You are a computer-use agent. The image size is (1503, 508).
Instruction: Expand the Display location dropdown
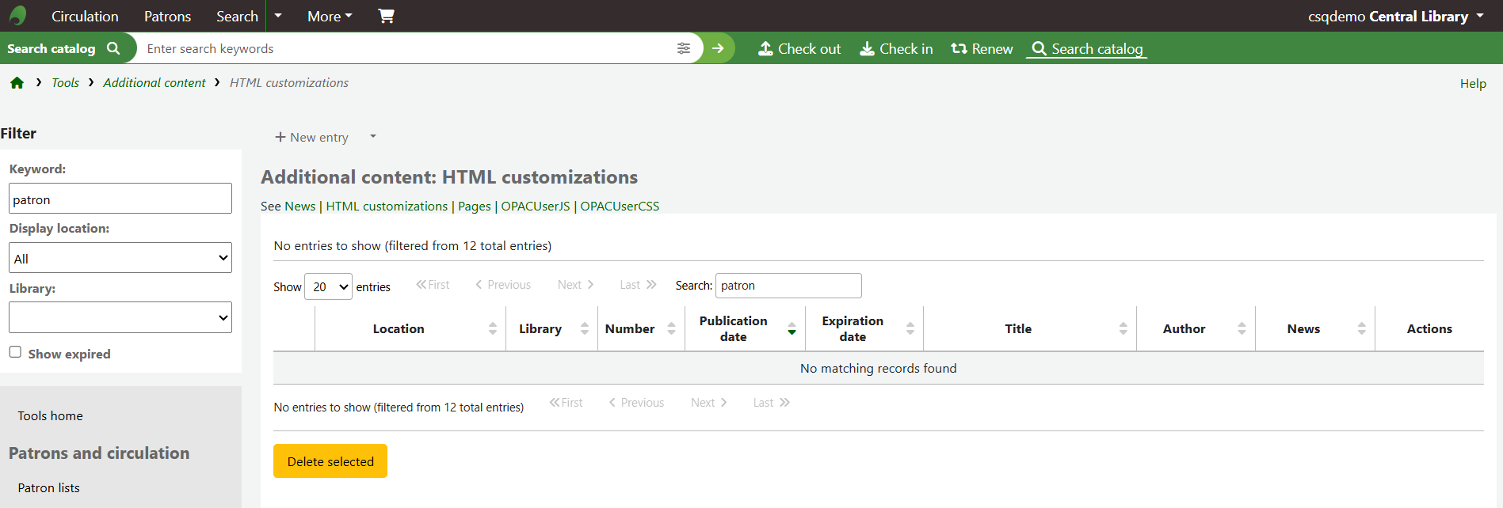[120, 258]
